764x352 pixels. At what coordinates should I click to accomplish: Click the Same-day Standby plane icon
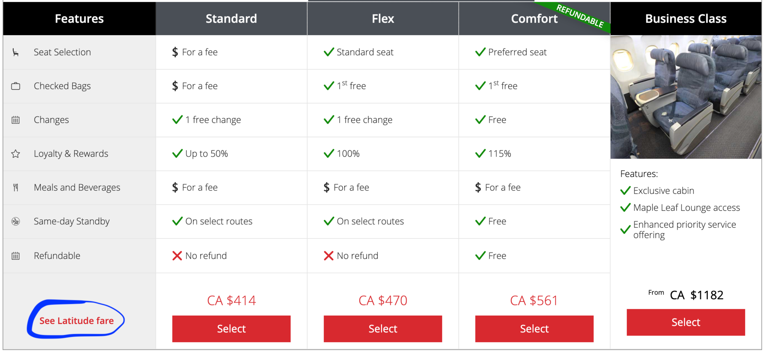(x=16, y=221)
